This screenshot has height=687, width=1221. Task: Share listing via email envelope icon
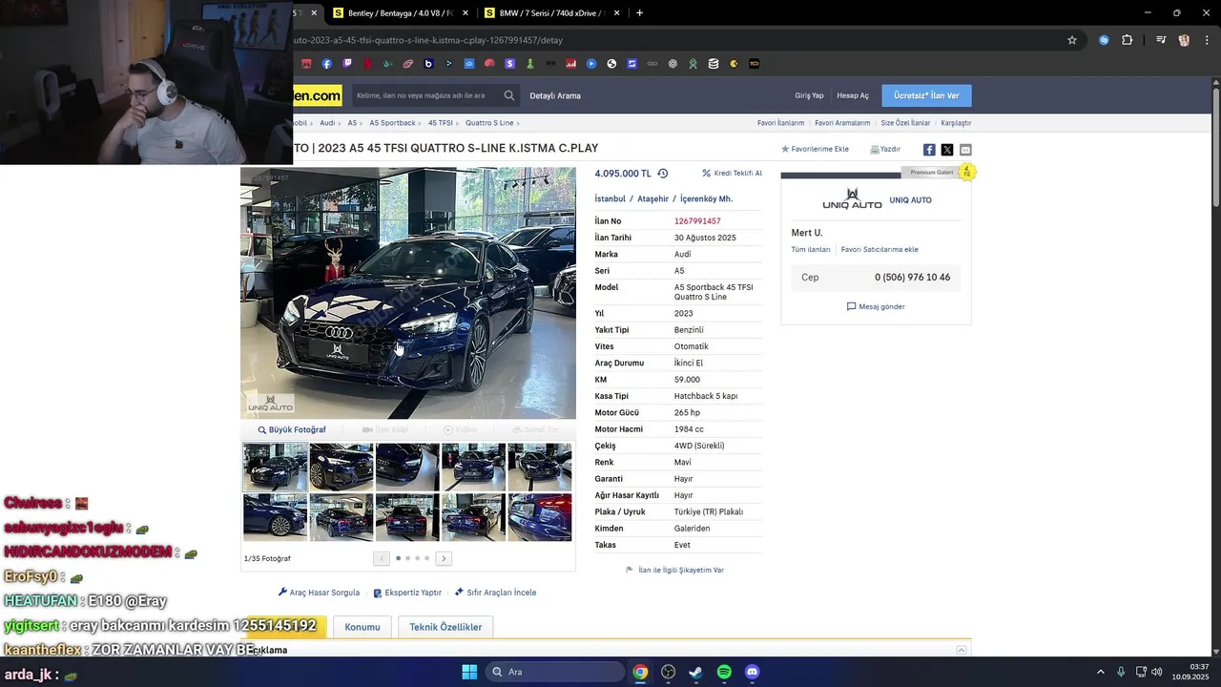(x=965, y=150)
